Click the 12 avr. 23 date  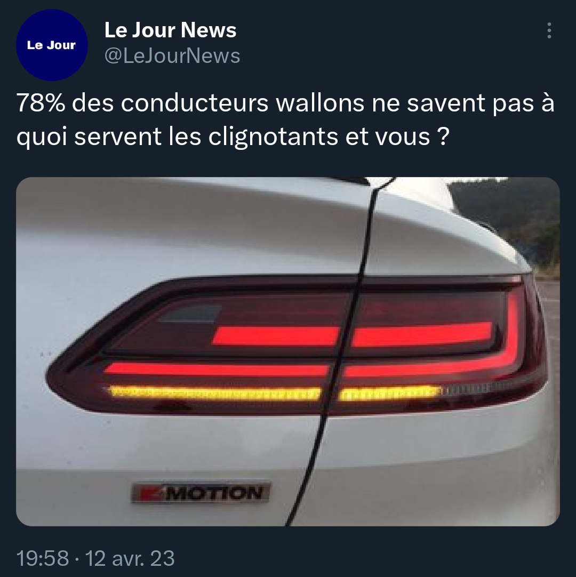[130, 558]
